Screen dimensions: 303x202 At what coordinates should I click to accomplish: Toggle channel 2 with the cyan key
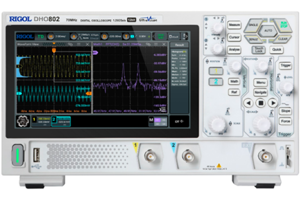pos(216,81)
